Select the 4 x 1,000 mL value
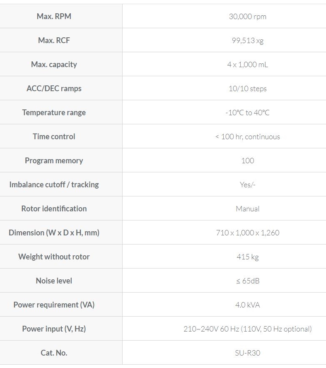 pyautogui.click(x=247, y=65)
